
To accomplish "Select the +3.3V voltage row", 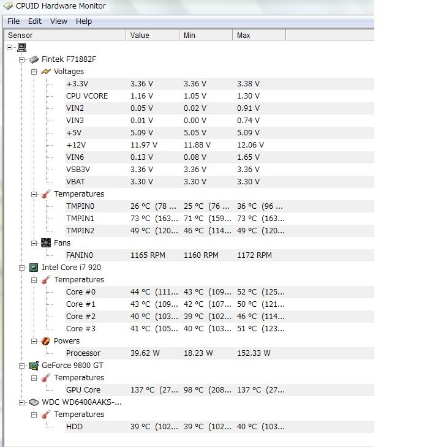I will pos(219,84).
